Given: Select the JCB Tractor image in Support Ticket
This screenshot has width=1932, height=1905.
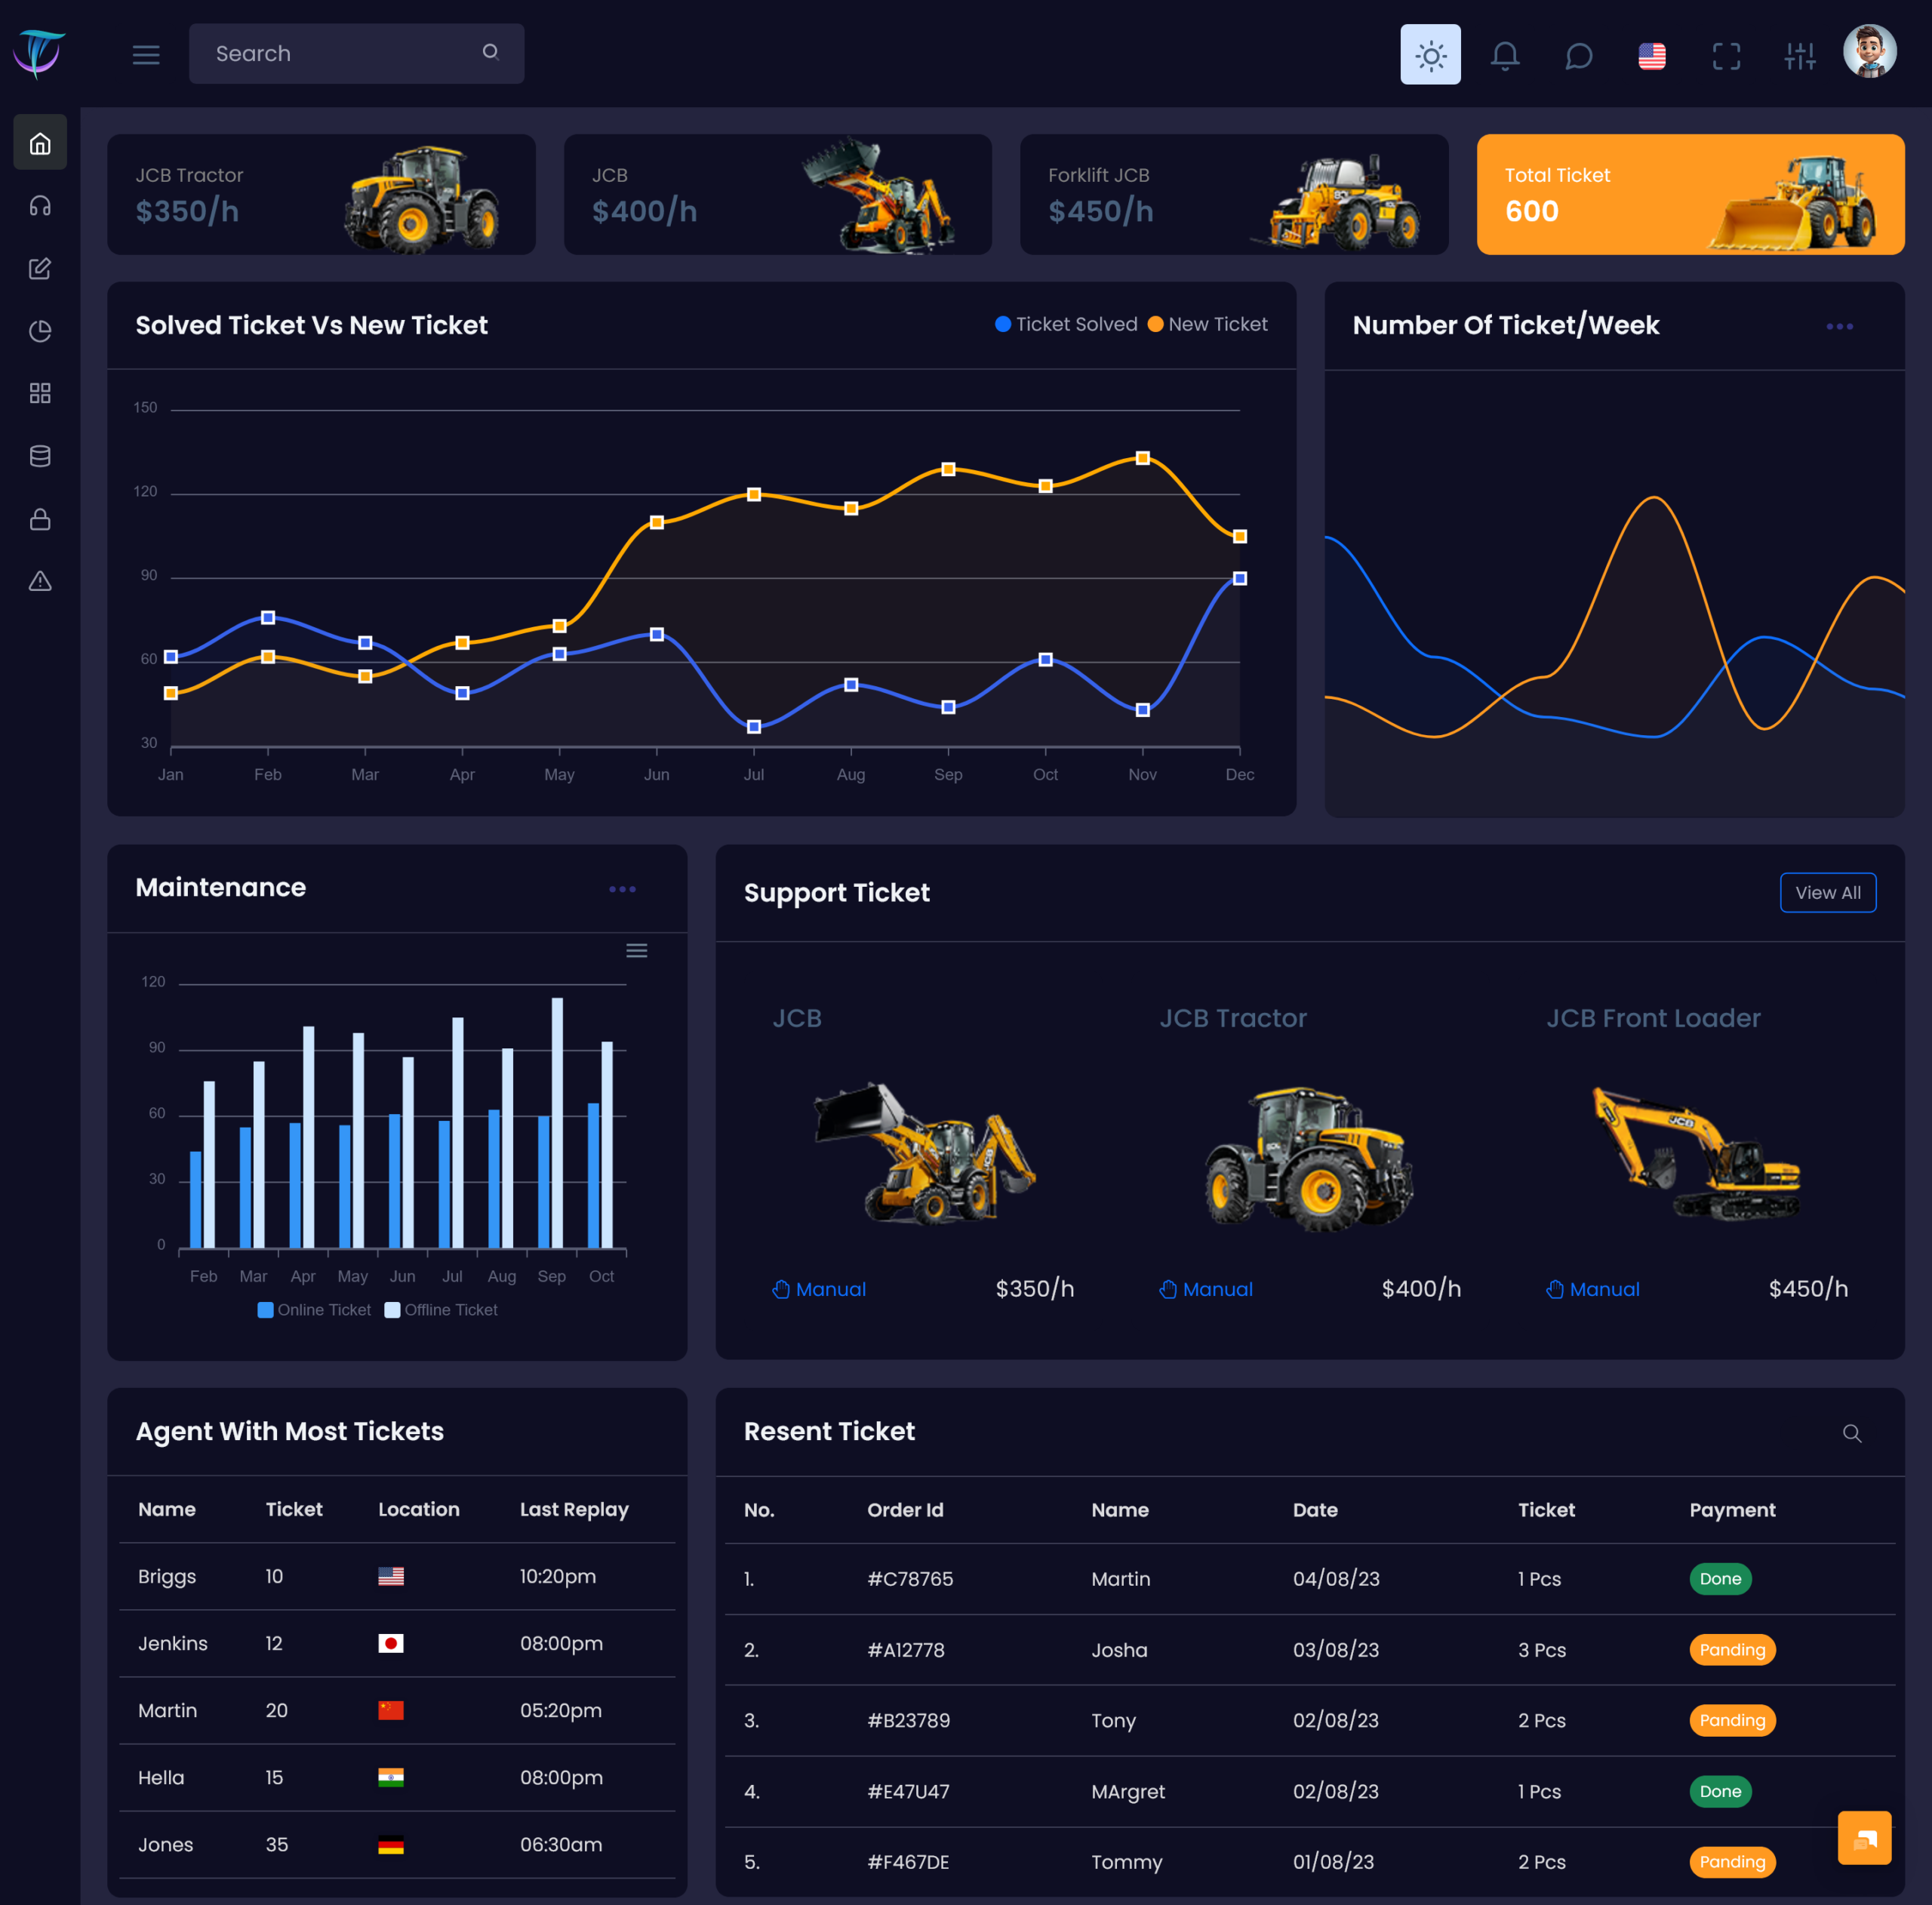Looking at the screenshot, I should pyautogui.click(x=1309, y=1158).
